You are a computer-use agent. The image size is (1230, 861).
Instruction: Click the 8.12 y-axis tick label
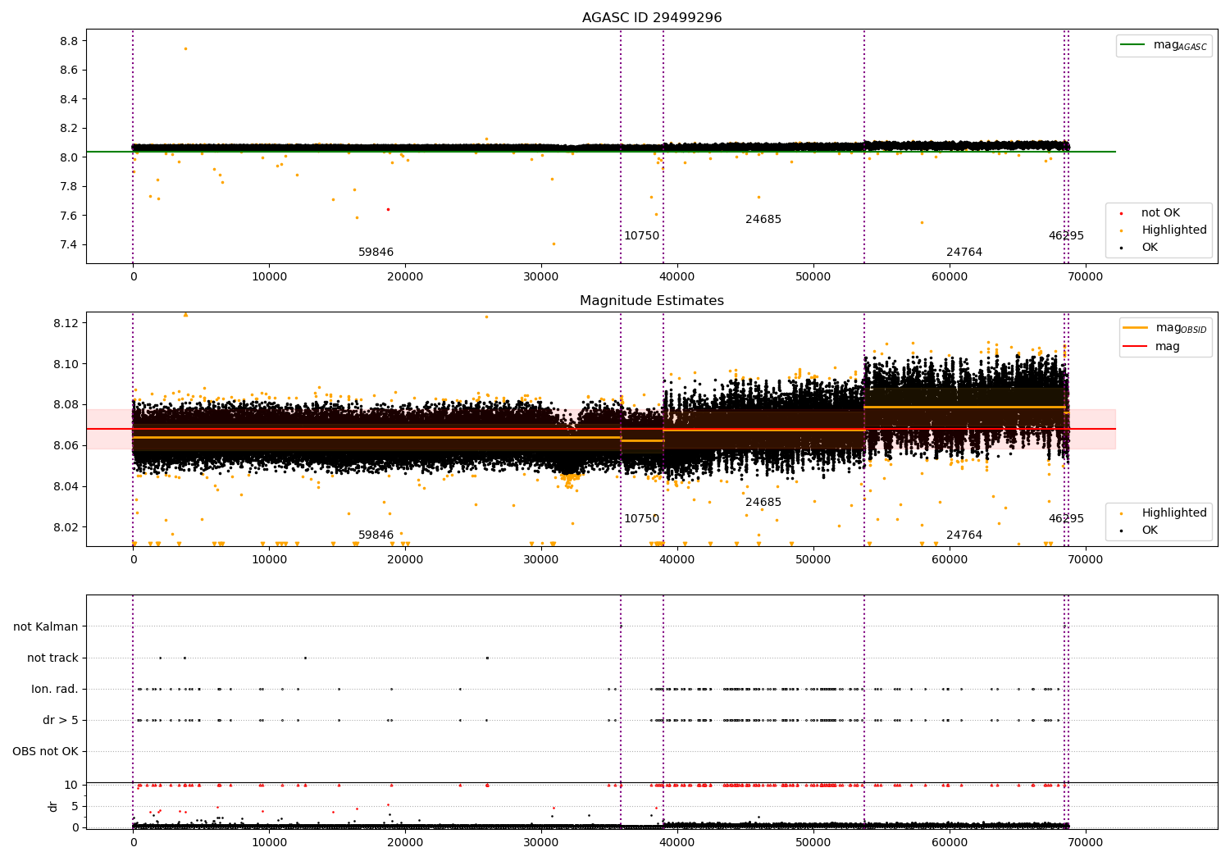(x=66, y=323)
